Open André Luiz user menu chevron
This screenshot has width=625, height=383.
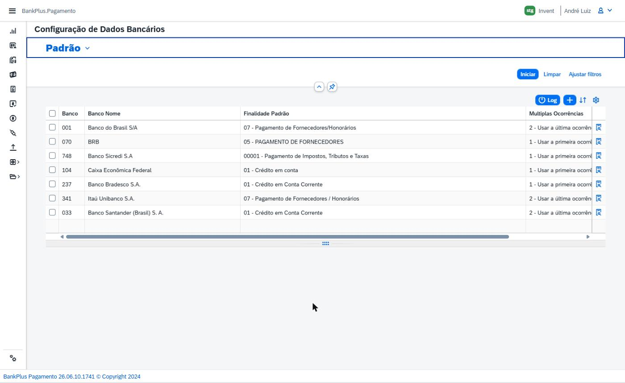[610, 11]
